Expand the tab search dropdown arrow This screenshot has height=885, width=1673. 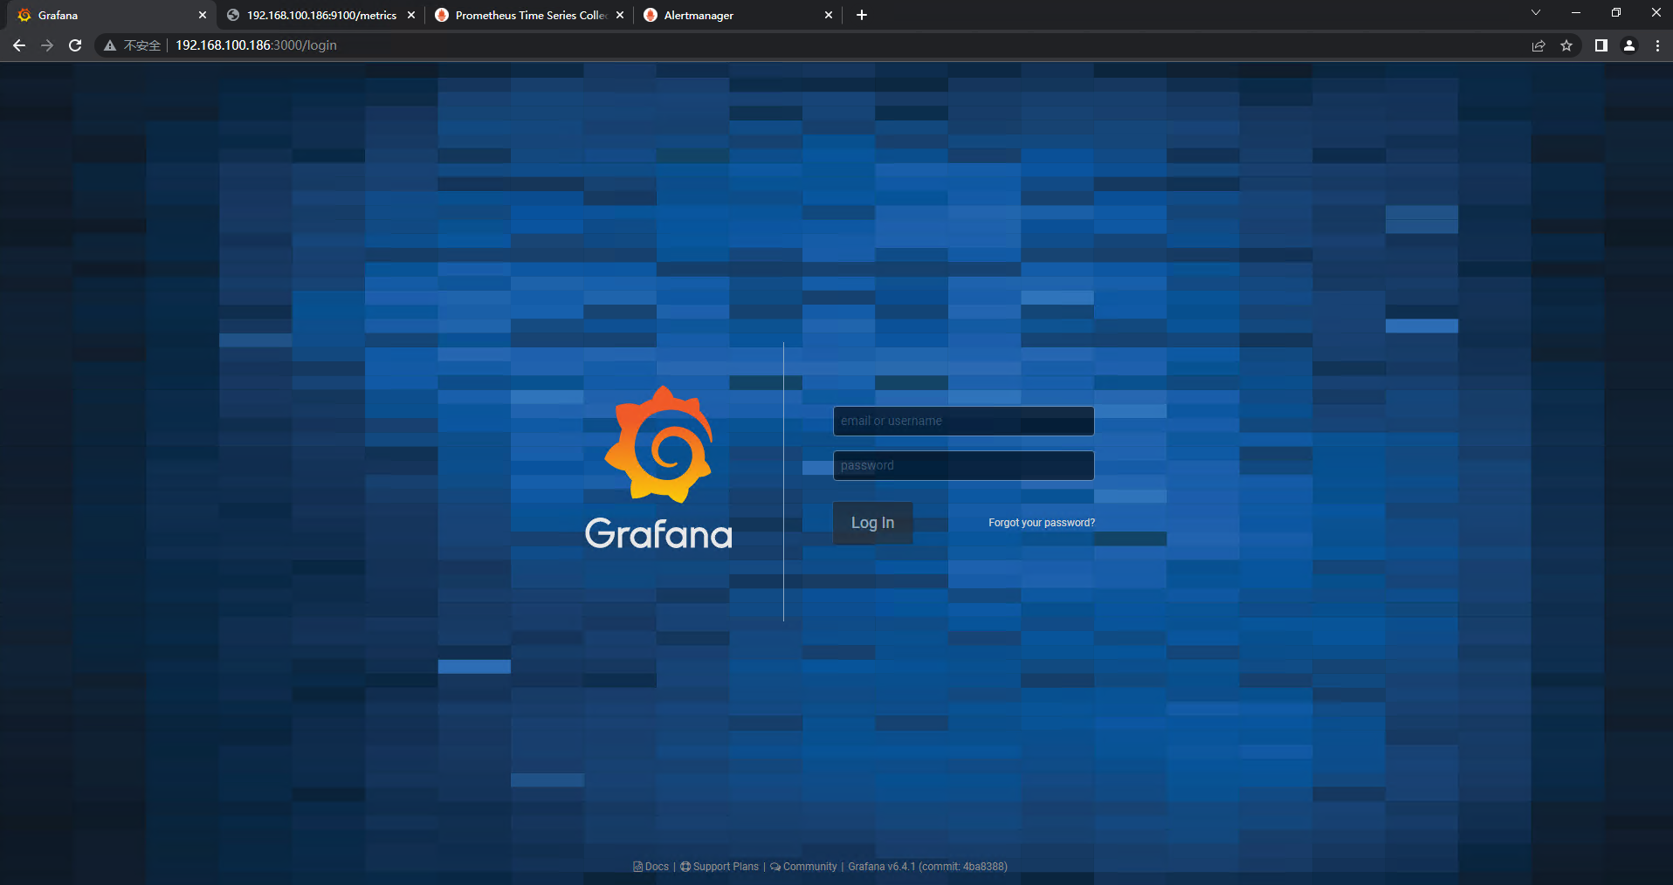1536,12
